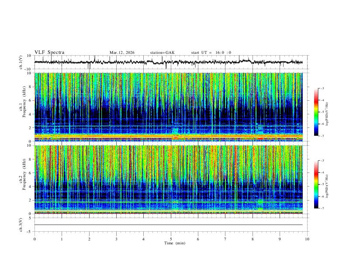Click the ch.2 spectrogram color scale bar

(316, 184)
